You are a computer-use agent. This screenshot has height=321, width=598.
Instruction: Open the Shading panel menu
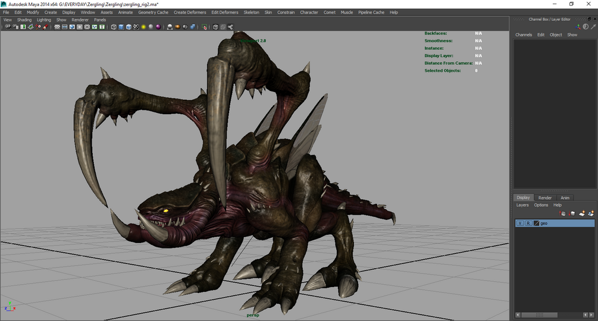tap(24, 20)
